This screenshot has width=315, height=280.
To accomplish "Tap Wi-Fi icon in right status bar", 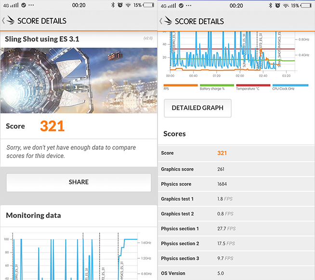I will click(286, 5).
